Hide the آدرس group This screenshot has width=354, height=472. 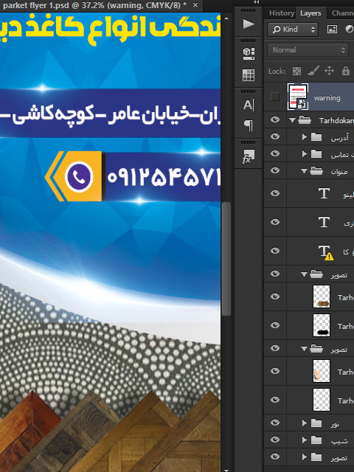[274, 136]
